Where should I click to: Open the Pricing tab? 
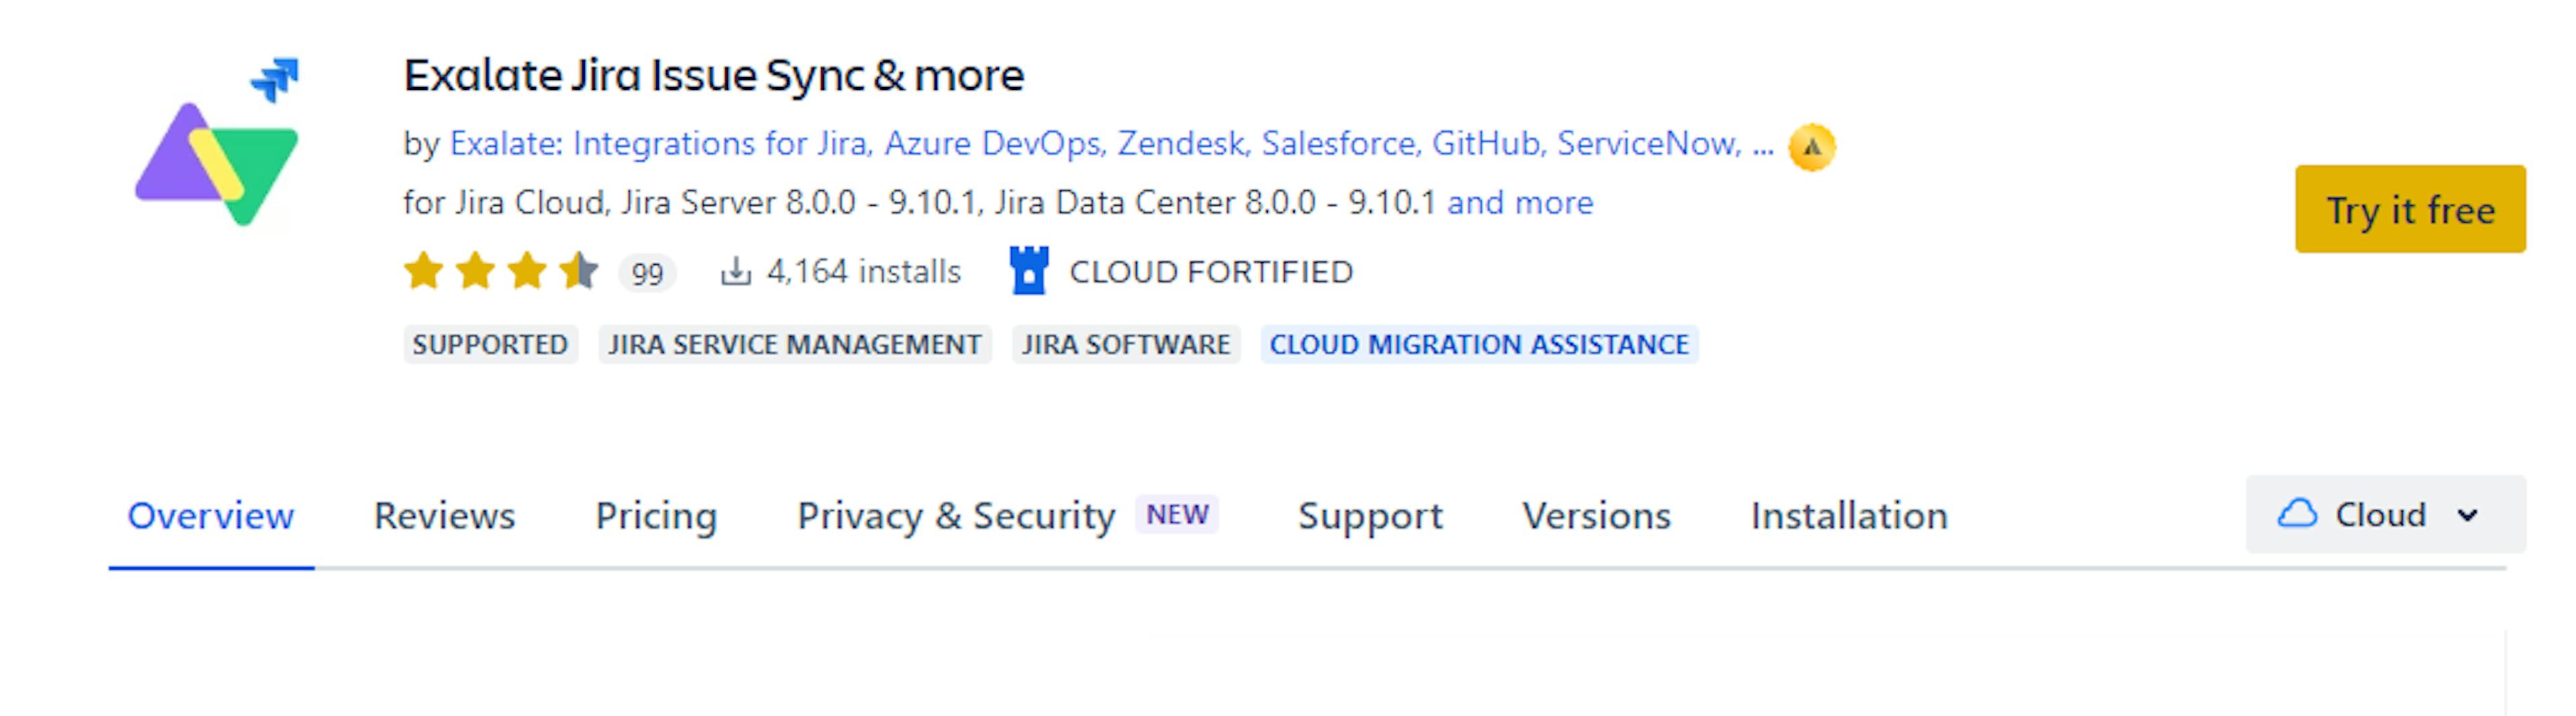656,516
